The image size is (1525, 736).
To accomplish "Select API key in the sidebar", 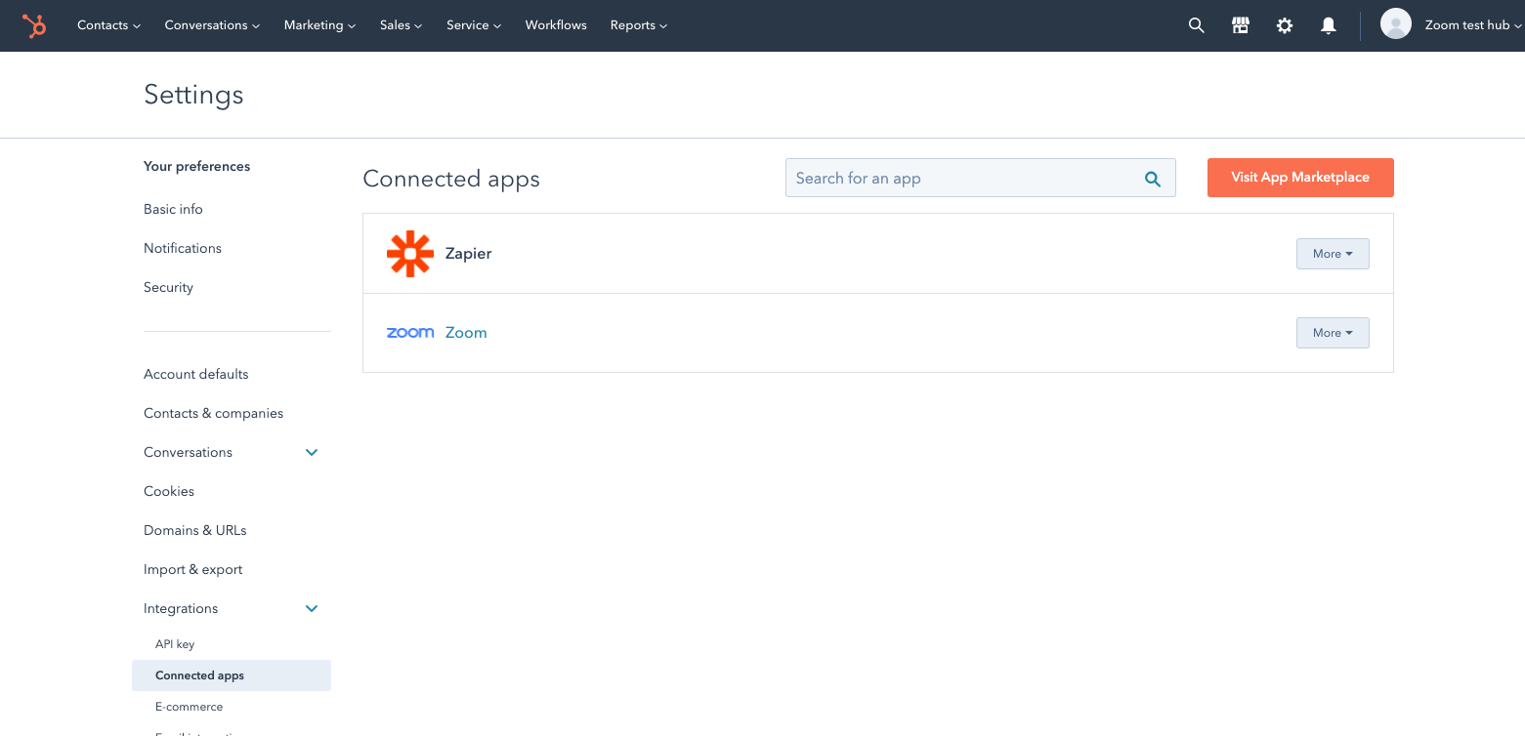I will (175, 644).
